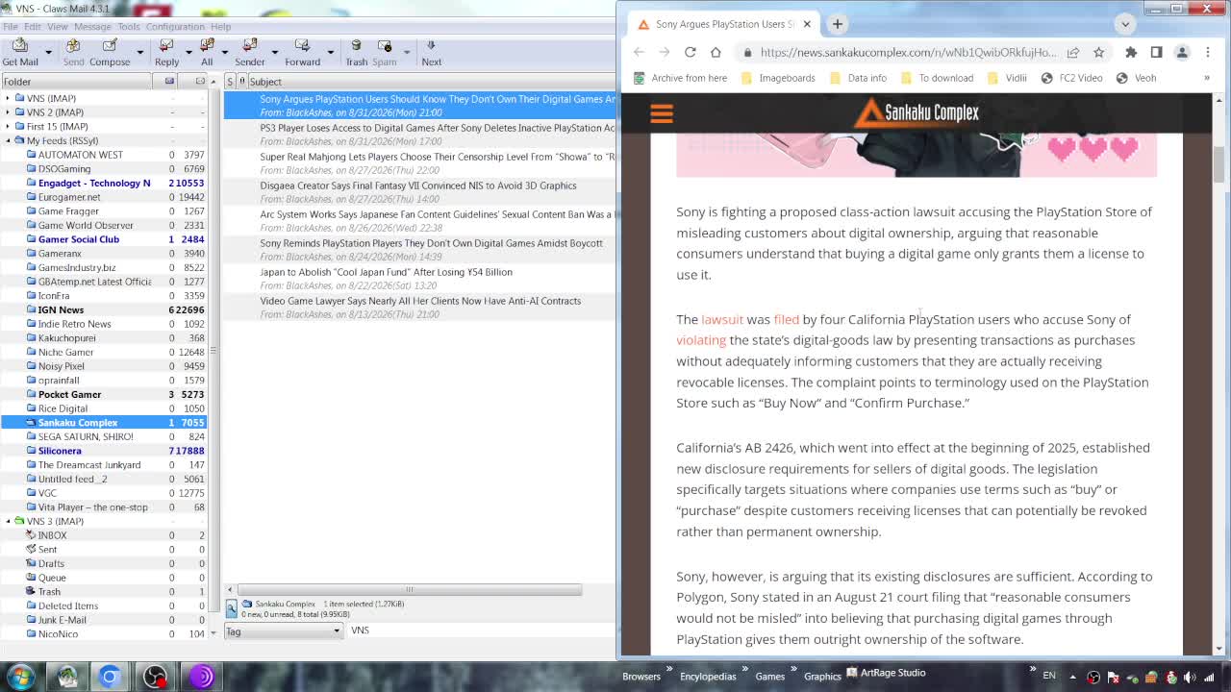Screen dimensions: 1231x692
Task: Open "Japan to Abolish Cool Japan Fund" message
Action: (x=386, y=272)
